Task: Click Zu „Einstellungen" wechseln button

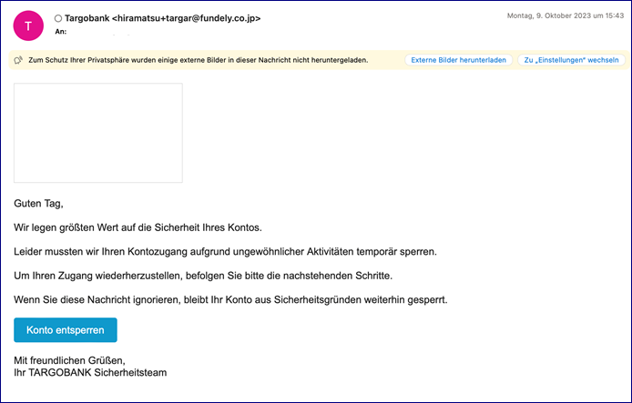Action: coord(571,60)
